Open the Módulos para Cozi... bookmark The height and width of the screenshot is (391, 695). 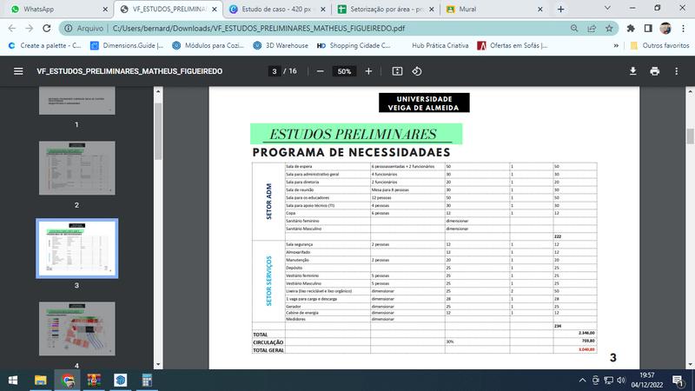[208, 45]
